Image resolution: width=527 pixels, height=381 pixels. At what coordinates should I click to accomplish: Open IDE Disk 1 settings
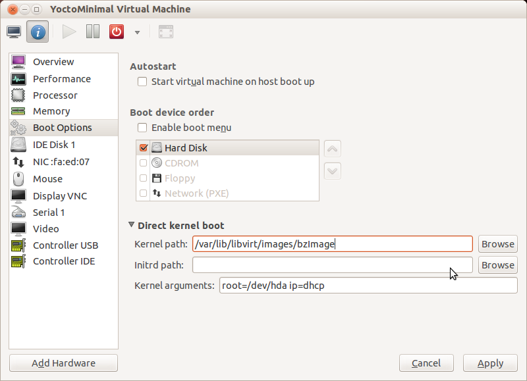54,144
